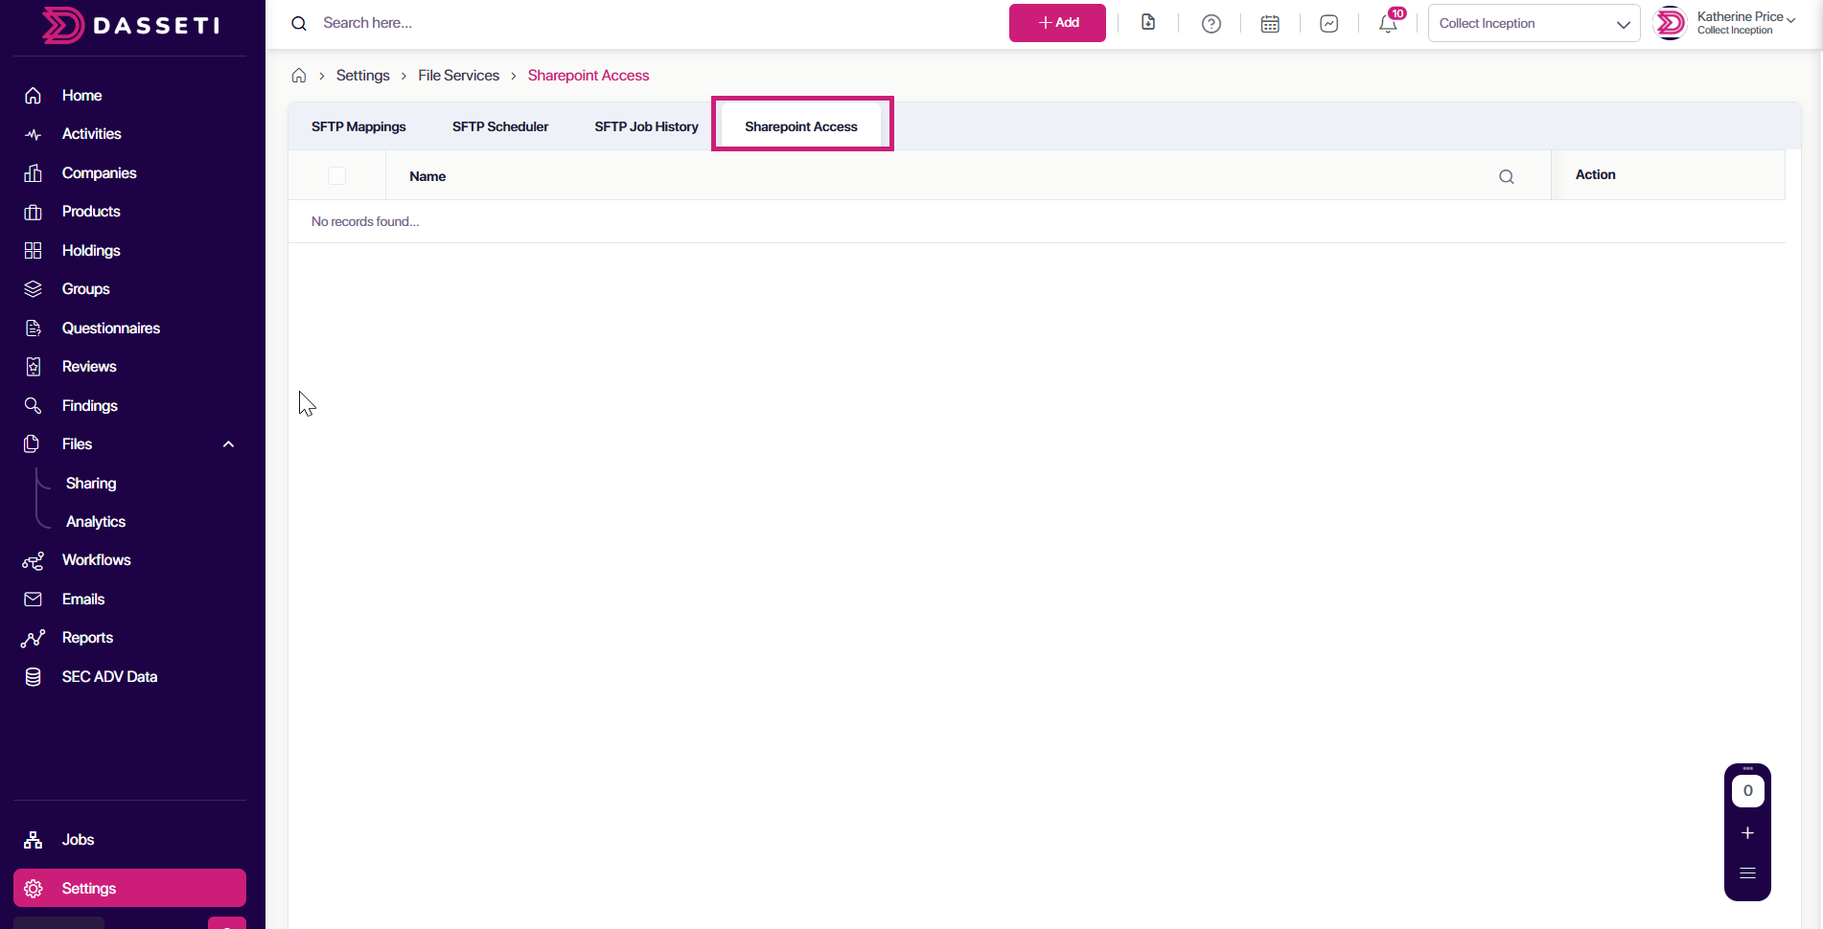Image resolution: width=1823 pixels, height=929 pixels.
Task: Open Analytics under Files
Action: 96,522
